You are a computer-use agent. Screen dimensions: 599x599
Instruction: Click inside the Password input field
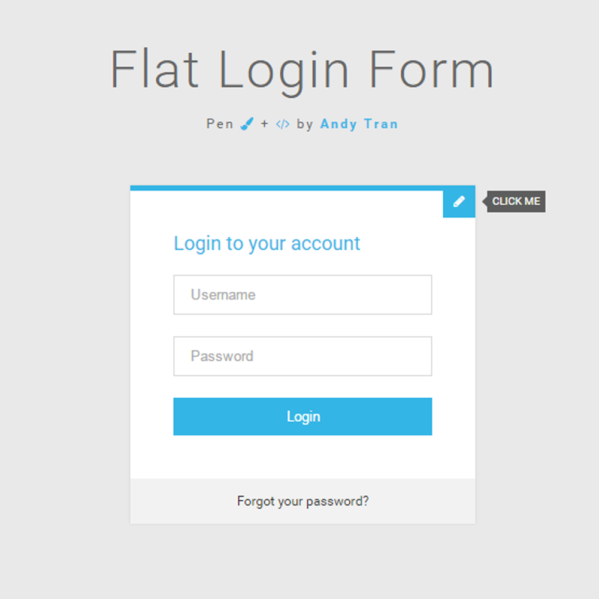[x=302, y=356]
